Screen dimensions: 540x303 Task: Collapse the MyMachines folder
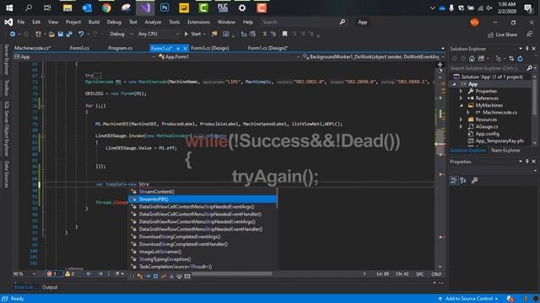(462, 105)
